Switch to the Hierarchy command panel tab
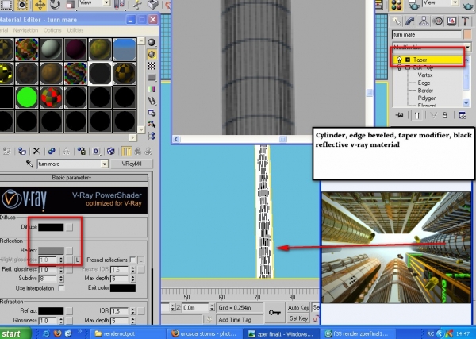The image size is (476, 339). 424,21
